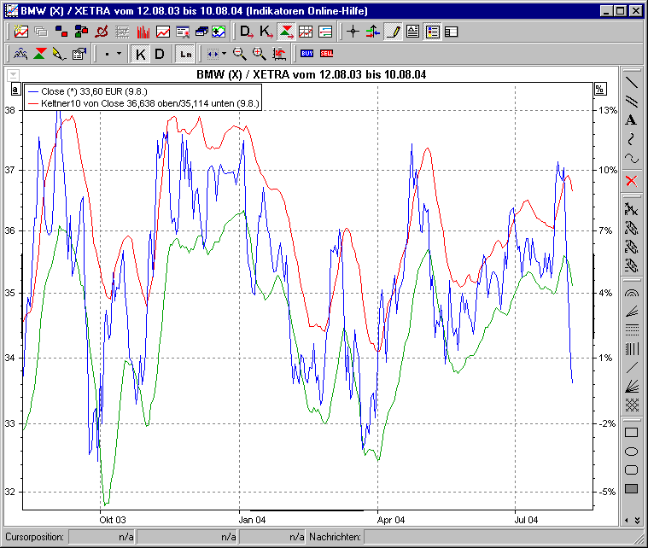The height and width of the screenshot is (548, 648).
Task: Click the percent scale button
Action: (599, 88)
